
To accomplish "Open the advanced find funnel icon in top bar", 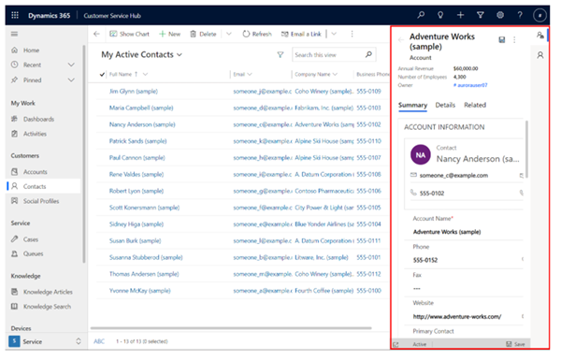I will (481, 15).
